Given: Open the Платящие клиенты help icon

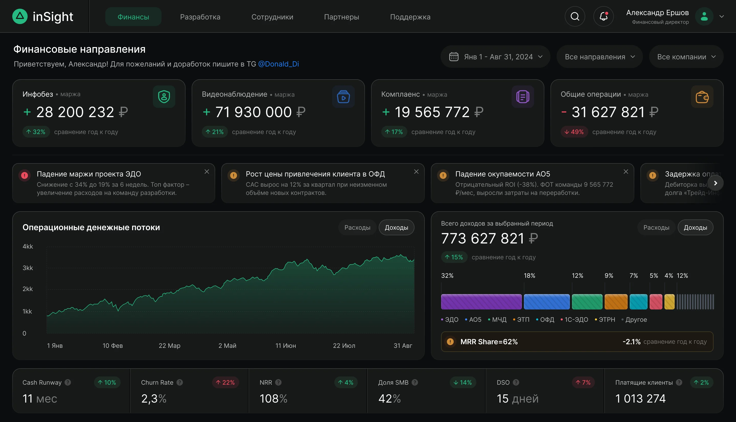Looking at the screenshot, I should (679, 382).
